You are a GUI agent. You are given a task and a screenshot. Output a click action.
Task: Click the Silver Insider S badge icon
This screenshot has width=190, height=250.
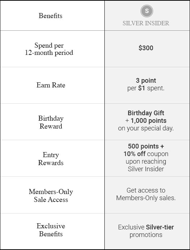tap(147, 11)
